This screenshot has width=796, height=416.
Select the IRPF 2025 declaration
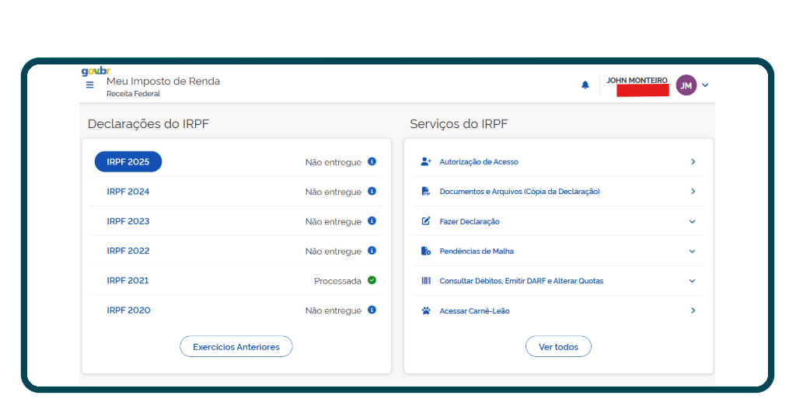tap(128, 161)
